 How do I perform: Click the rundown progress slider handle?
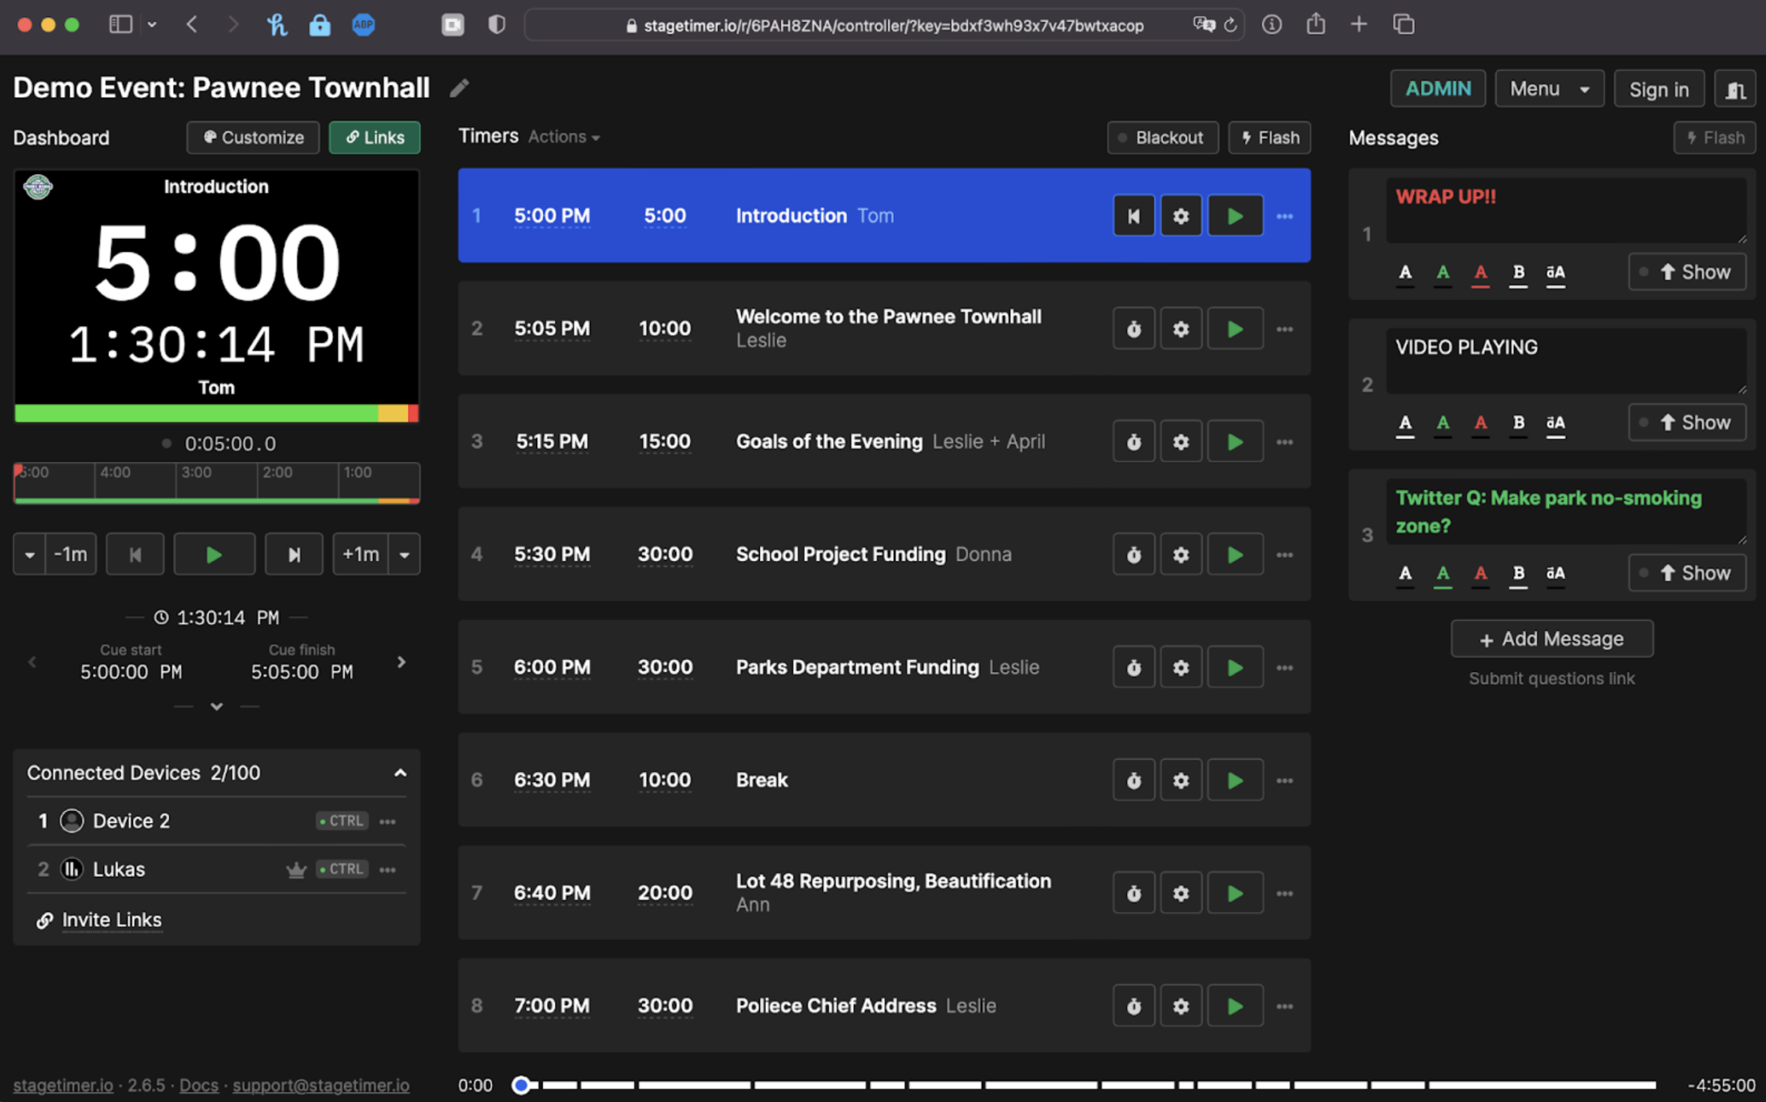[521, 1086]
